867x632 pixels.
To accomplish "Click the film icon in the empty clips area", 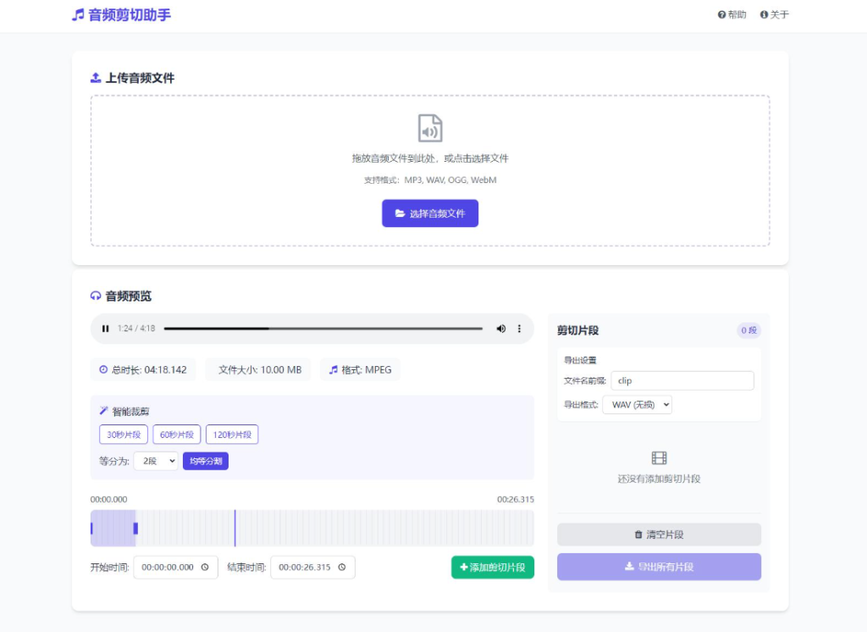I will (658, 457).
